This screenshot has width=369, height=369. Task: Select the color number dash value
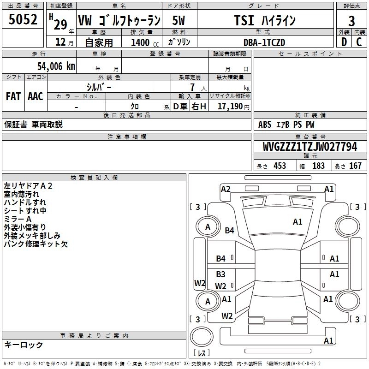point(77,107)
